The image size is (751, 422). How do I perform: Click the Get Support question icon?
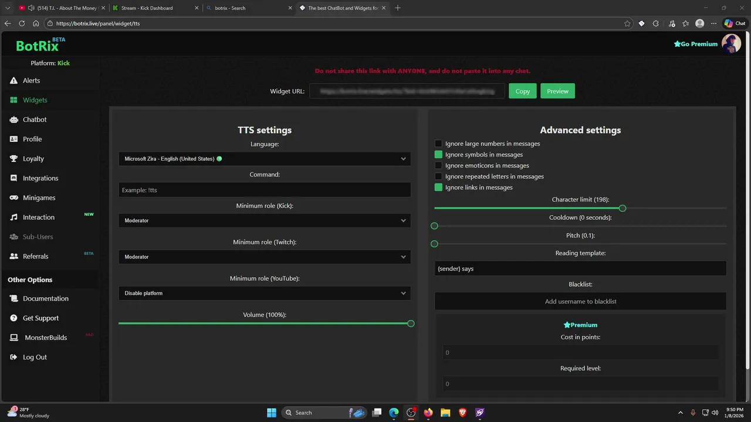click(x=13, y=318)
